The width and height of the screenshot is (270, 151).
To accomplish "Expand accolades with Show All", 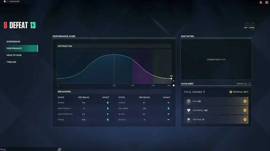I will point(242,84).
